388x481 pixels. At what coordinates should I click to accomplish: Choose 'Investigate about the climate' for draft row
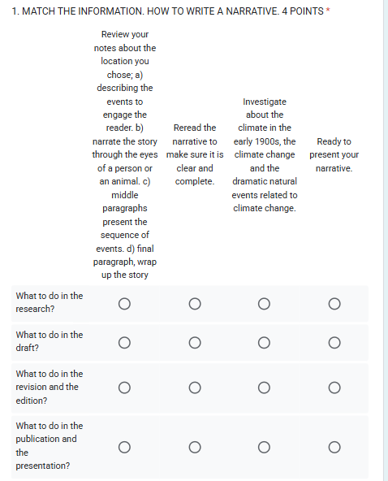264,343
